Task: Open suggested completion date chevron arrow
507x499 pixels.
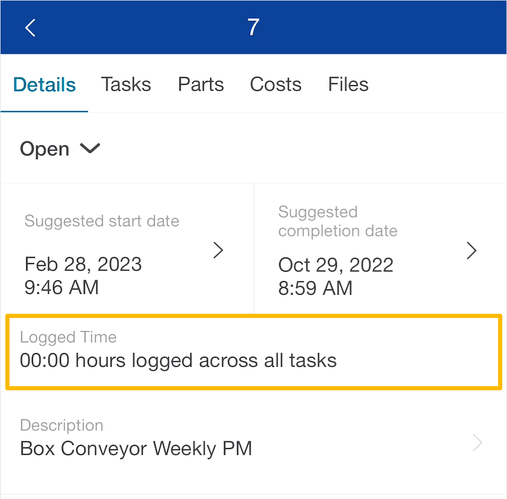Action: coord(472,251)
